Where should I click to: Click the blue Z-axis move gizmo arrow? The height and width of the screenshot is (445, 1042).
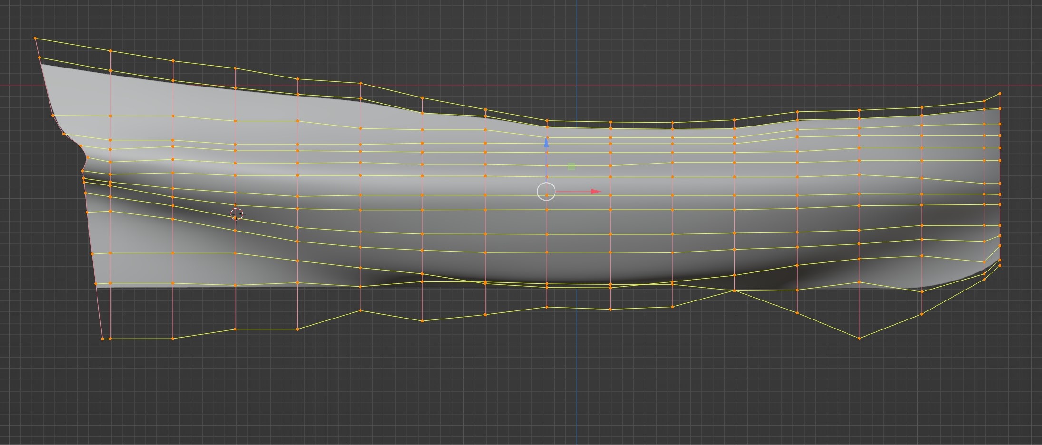point(546,142)
